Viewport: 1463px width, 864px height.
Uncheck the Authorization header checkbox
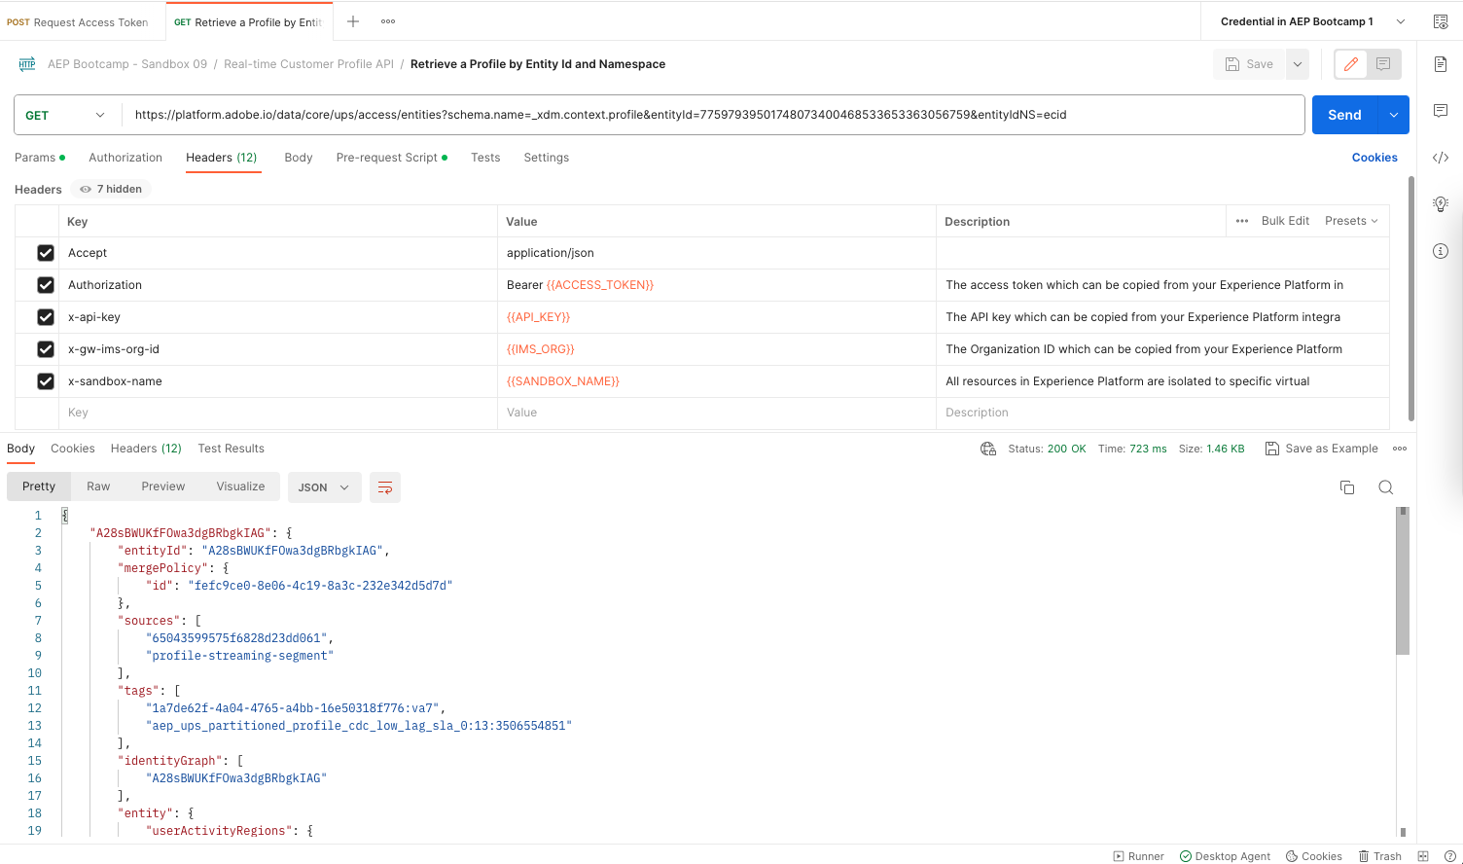point(46,285)
